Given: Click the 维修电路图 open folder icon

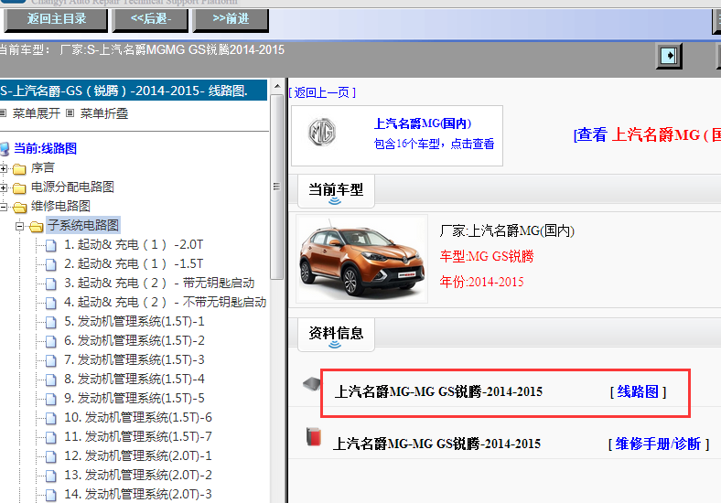Looking at the screenshot, I should [20, 208].
